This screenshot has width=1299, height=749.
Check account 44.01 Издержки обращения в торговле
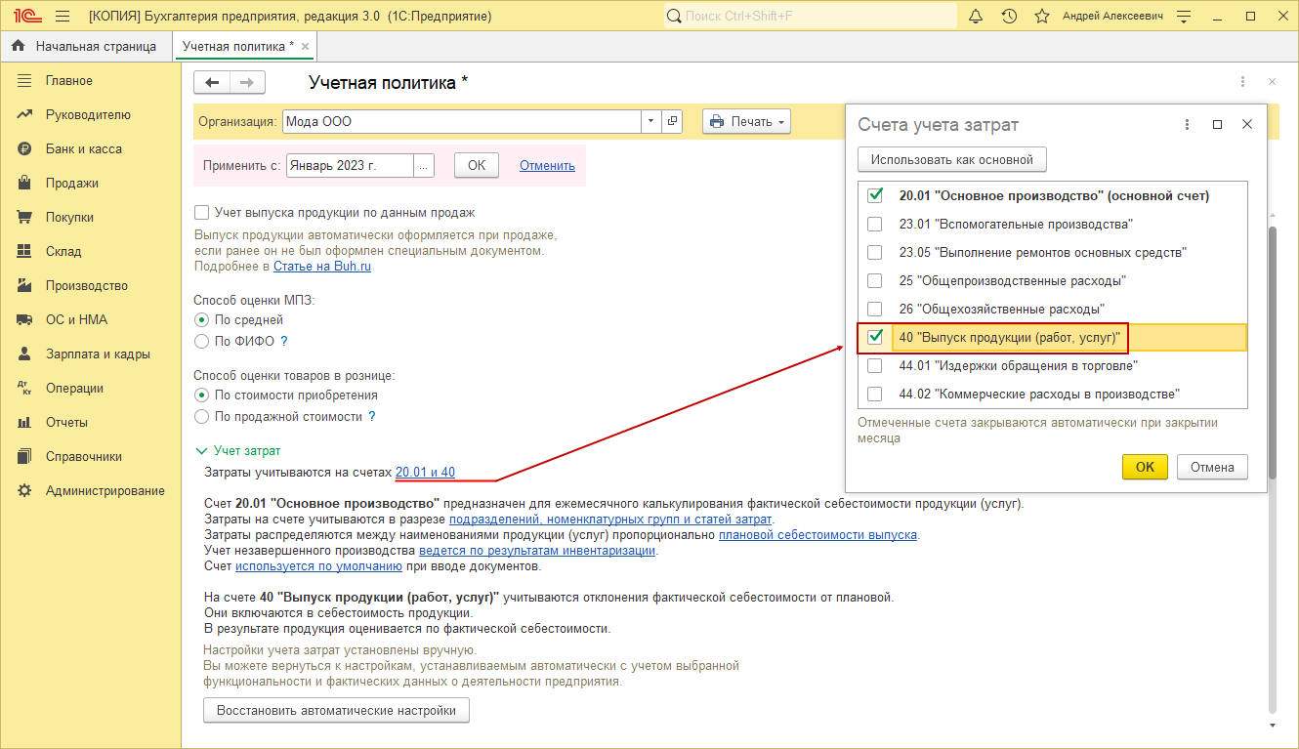[x=875, y=365]
